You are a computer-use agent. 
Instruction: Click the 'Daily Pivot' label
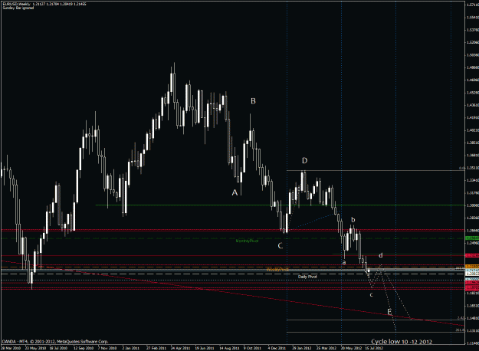307,277
